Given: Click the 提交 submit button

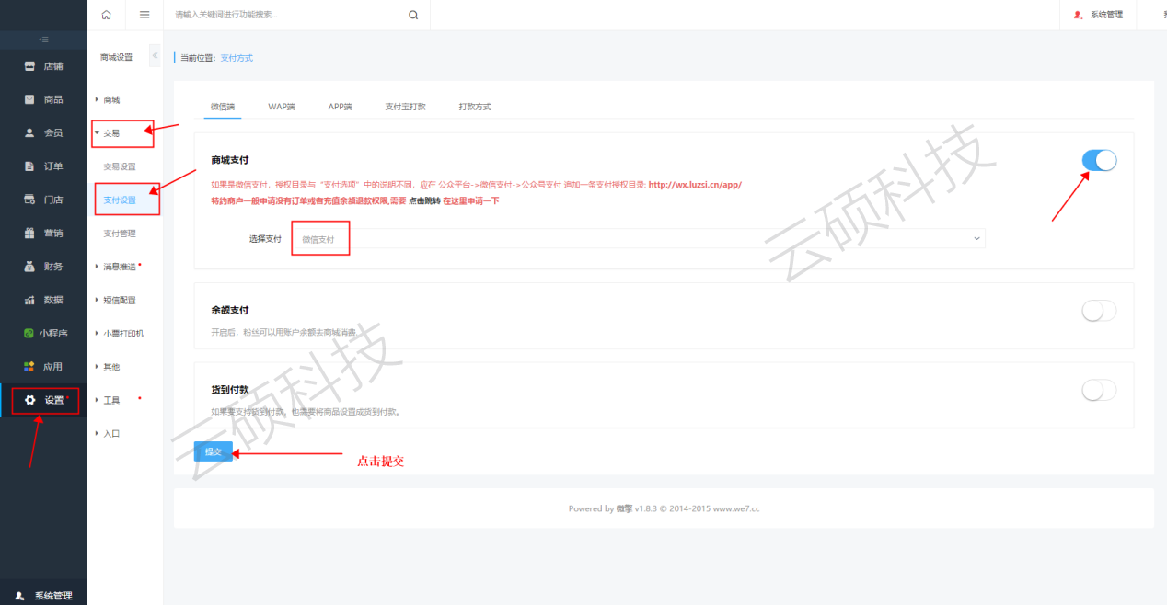Looking at the screenshot, I should (213, 451).
